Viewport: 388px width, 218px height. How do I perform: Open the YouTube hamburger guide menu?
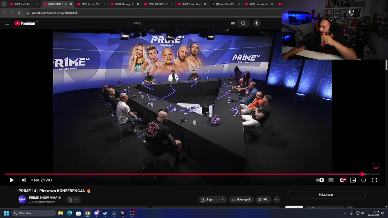7,23
